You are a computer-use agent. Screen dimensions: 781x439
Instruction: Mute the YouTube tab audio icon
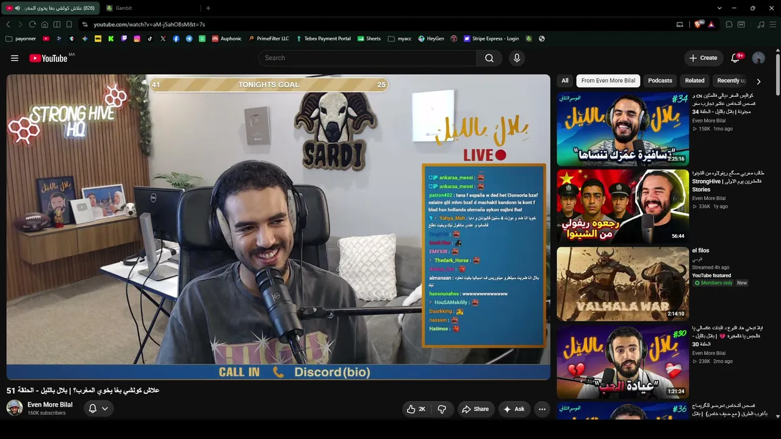coord(17,8)
